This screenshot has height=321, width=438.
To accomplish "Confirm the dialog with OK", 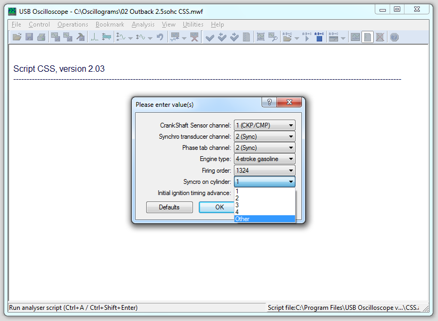I will [x=219, y=207].
